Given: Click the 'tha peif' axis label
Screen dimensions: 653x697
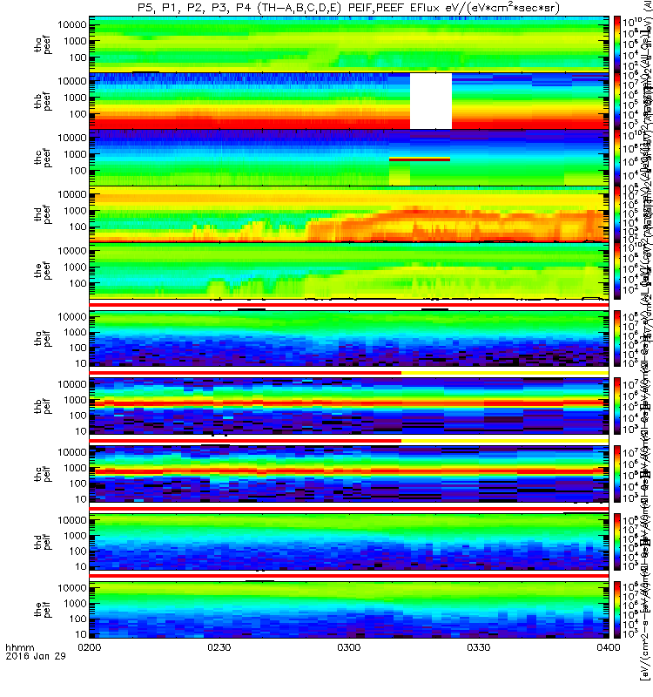Looking at the screenshot, I should pyautogui.click(x=43, y=338).
